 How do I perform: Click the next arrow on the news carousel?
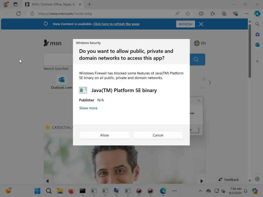[x=202, y=181]
